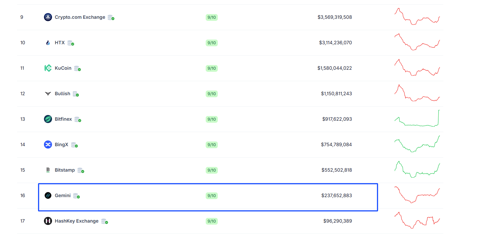The width and height of the screenshot is (501, 234).
Task: Click reserves badge next to KuCoin
Action: pyautogui.click(x=78, y=68)
